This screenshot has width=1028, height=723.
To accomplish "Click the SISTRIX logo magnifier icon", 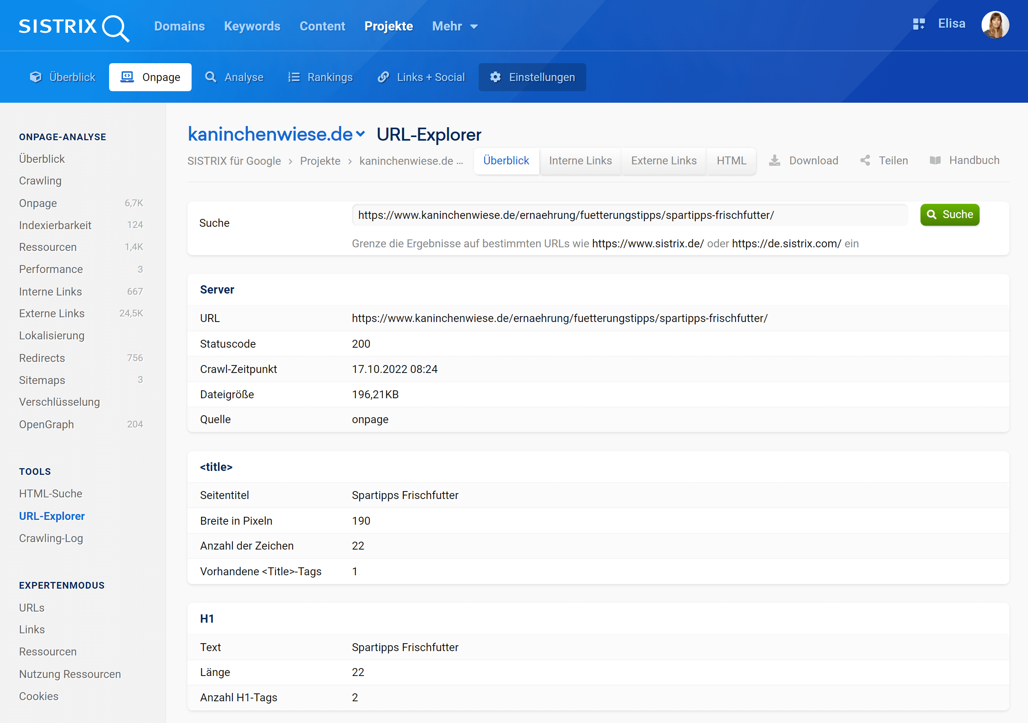I will 116,28.
